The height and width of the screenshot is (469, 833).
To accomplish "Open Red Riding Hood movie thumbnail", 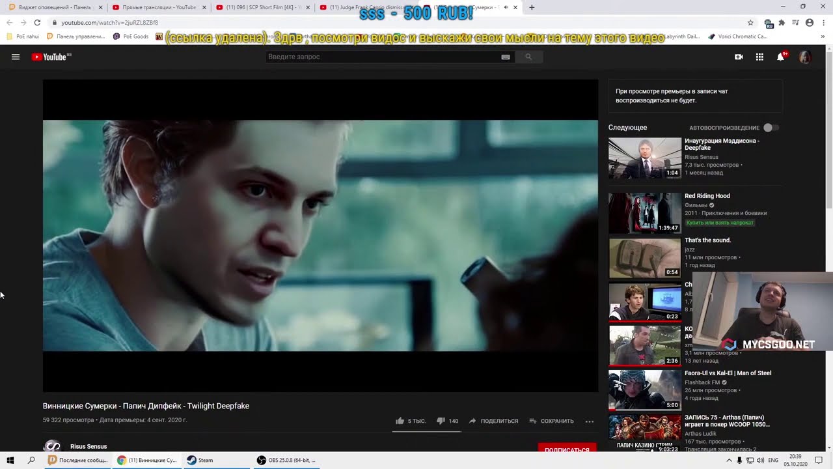I will click(644, 213).
